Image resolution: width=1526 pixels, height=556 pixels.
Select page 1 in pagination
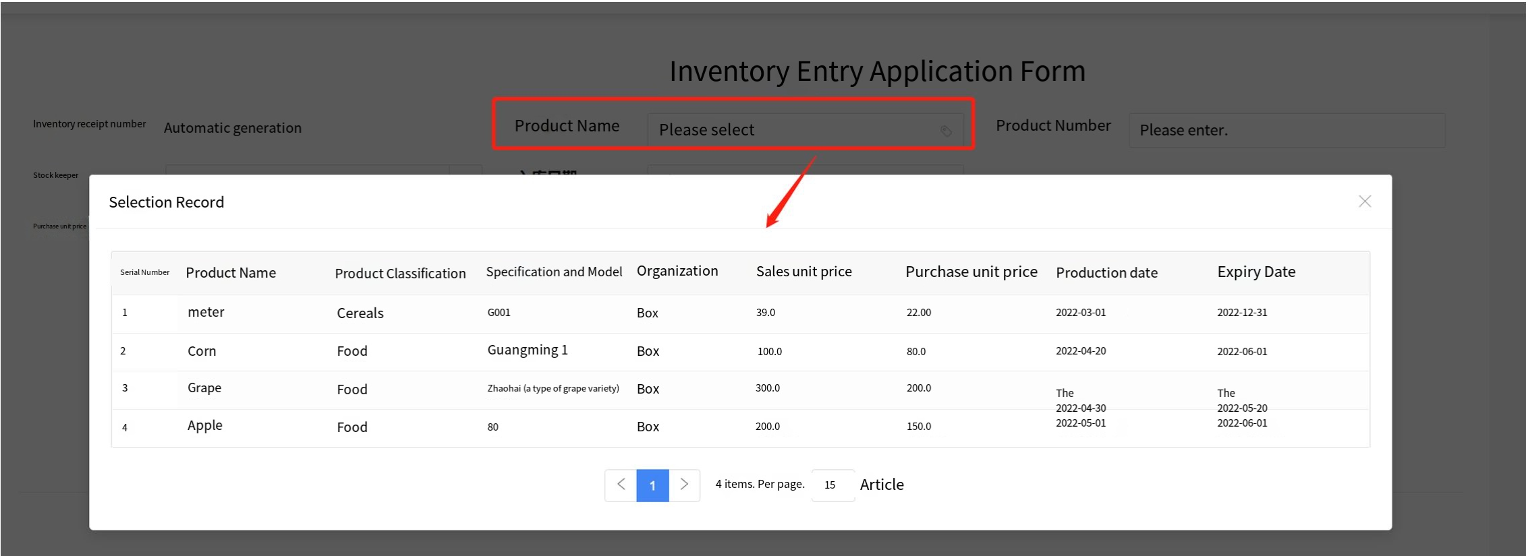pyautogui.click(x=652, y=485)
